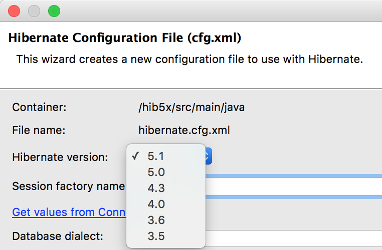Click the Hibernate Configuration File wizard title

pos(125,38)
